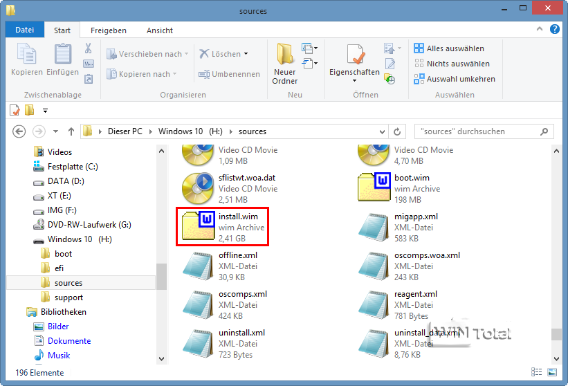The width and height of the screenshot is (568, 386).
Task: Click Windows 10 (H:) in the address breadcrumb
Action: 190,131
